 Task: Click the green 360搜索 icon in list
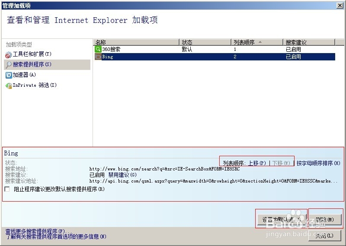click(x=98, y=49)
